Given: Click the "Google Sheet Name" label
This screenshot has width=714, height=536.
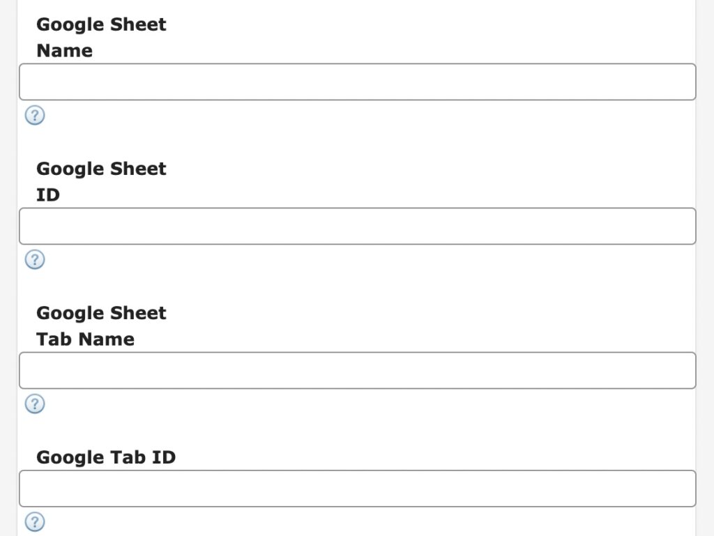Looking at the screenshot, I should [x=101, y=37].
